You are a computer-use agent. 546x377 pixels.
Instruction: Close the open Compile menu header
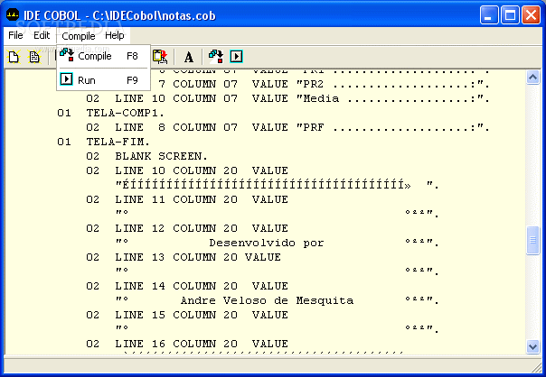[x=79, y=35]
